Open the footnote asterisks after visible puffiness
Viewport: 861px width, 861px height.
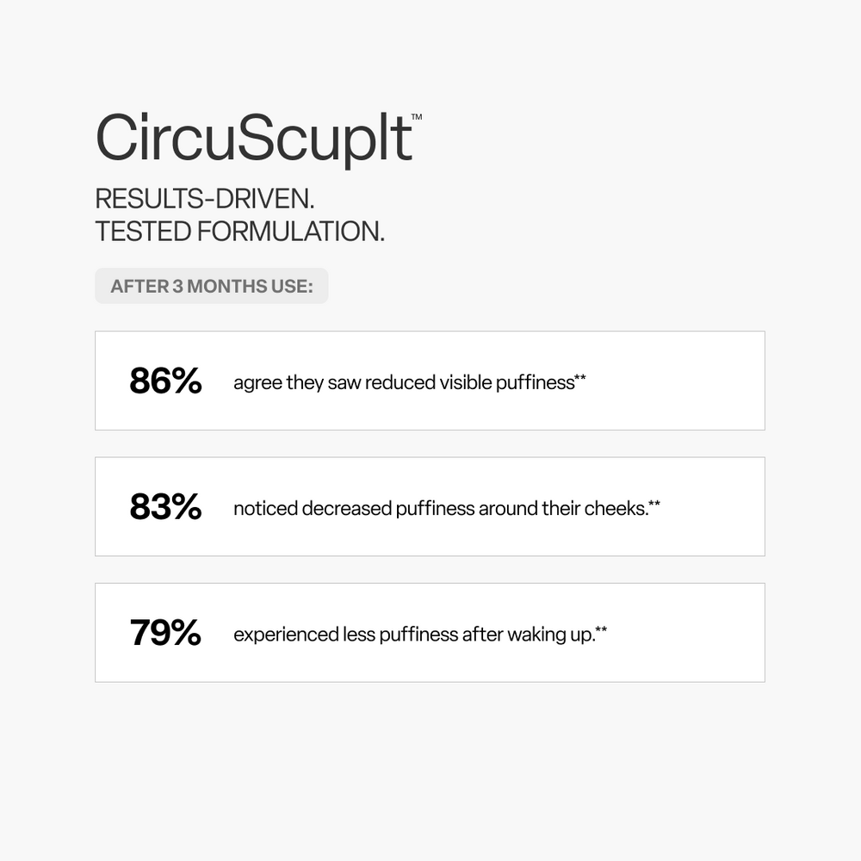(580, 378)
